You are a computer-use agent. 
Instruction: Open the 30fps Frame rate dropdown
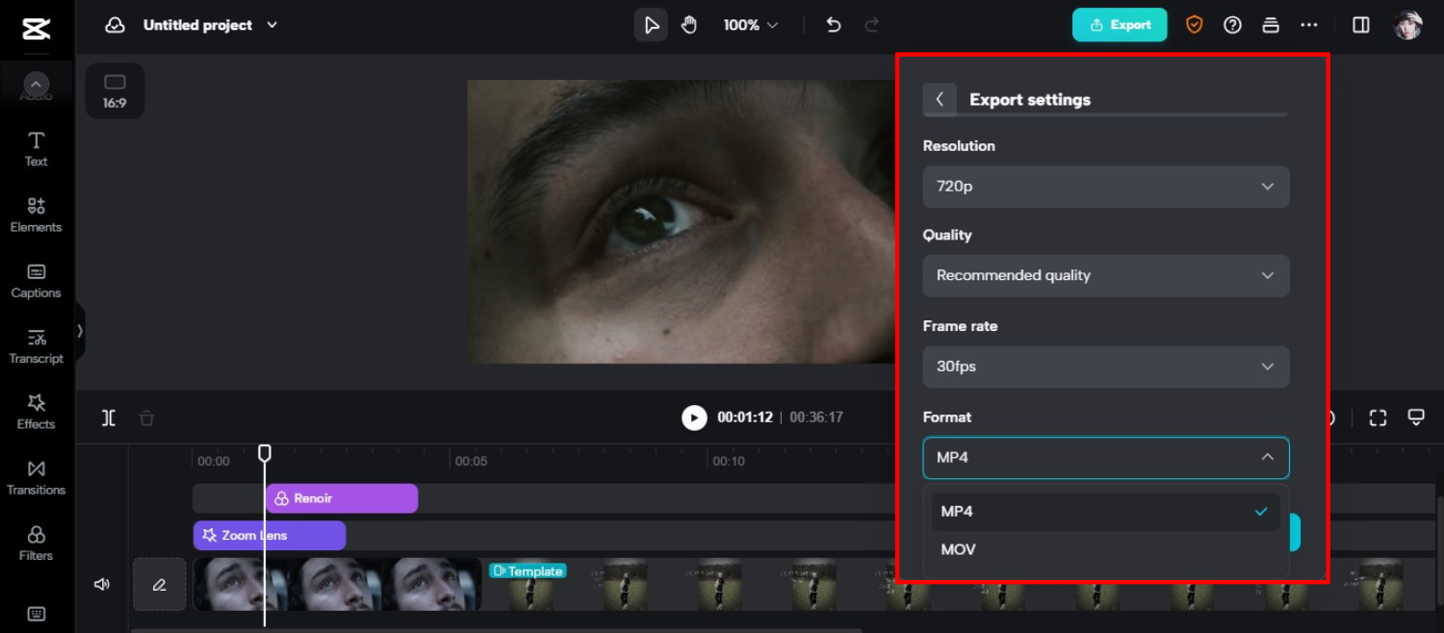(x=1106, y=367)
